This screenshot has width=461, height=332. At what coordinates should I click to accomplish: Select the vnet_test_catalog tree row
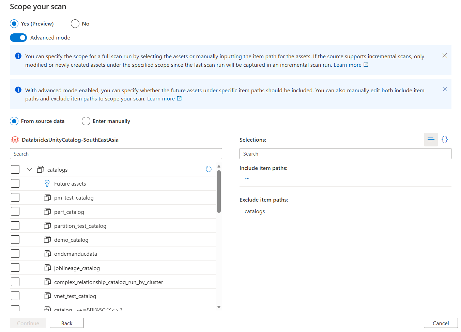(x=113, y=296)
